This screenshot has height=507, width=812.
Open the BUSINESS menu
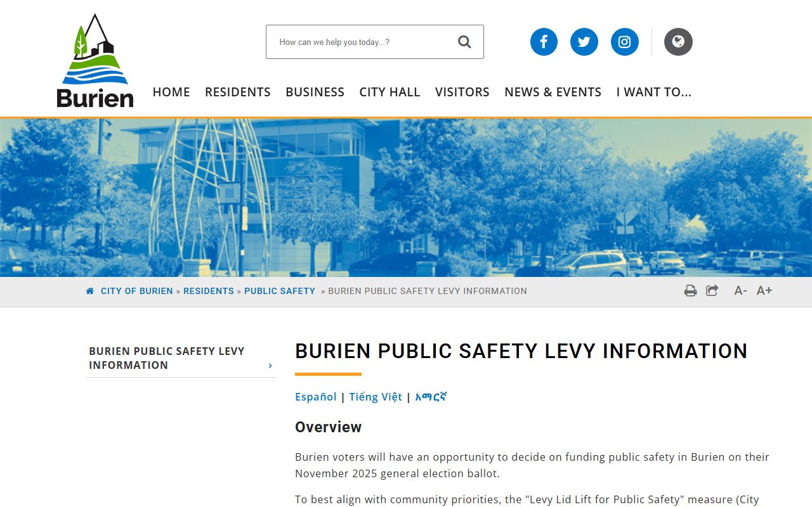click(315, 92)
